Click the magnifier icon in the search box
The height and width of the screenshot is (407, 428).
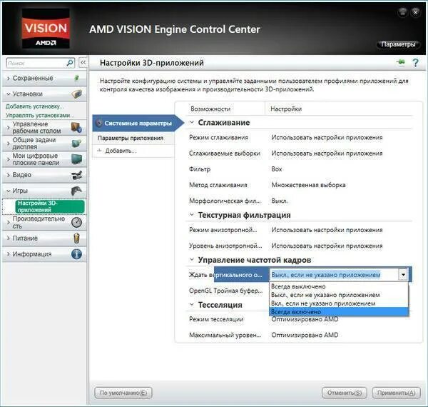tap(70, 63)
